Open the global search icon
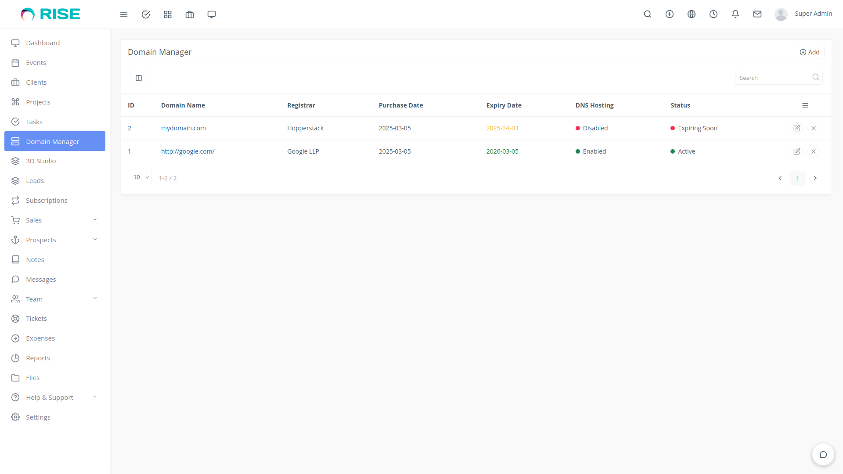The image size is (843, 474). tap(648, 14)
